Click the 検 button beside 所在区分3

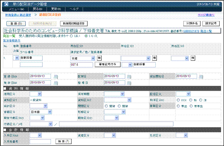193,58
